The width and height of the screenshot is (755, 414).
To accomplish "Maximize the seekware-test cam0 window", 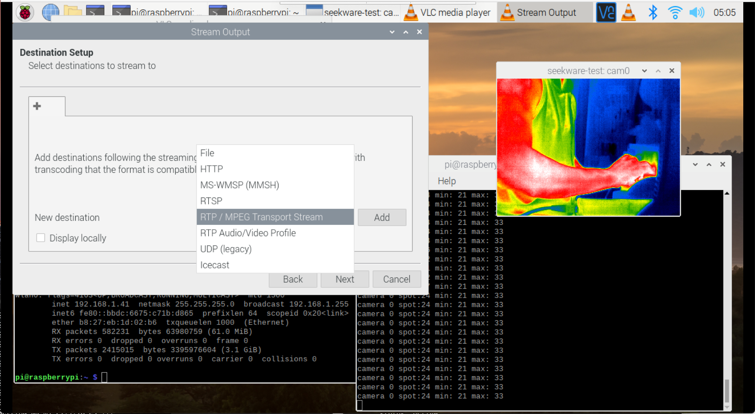I will click(658, 71).
